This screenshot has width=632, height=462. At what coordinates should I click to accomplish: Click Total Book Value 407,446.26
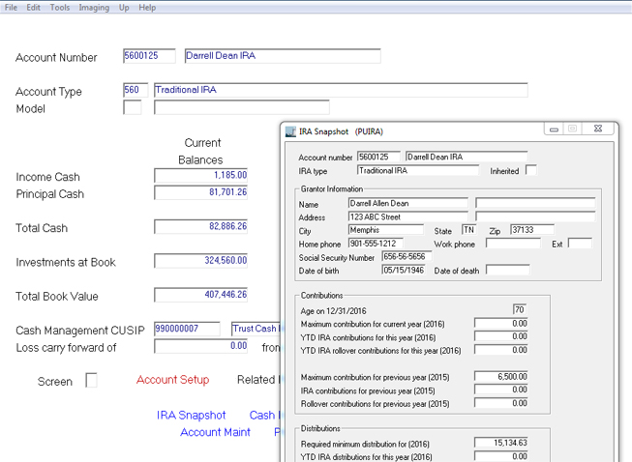click(200, 295)
